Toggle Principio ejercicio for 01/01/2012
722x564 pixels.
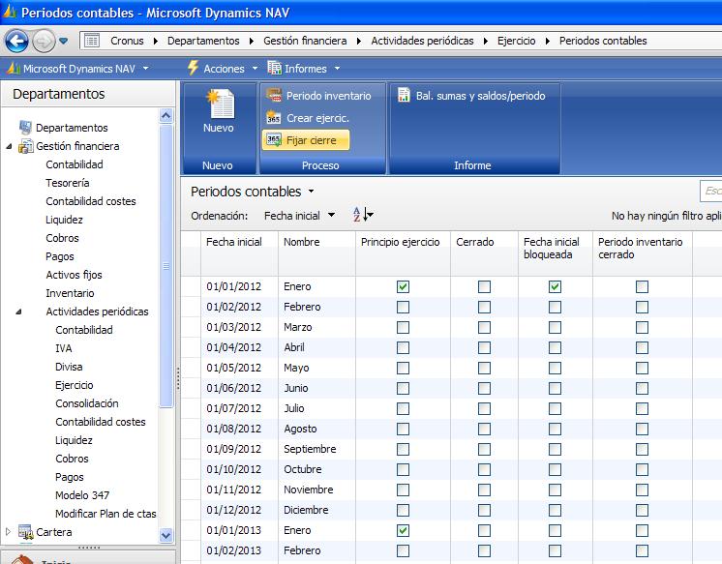coord(403,286)
